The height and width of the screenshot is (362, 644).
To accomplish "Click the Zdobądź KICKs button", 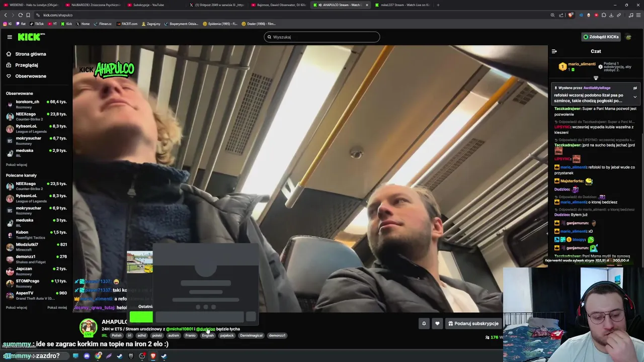I will point(601,37).
